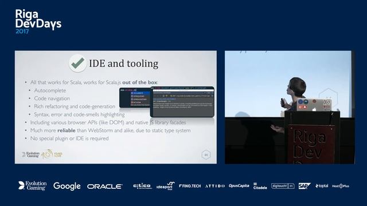Click the green checkmark icon on the slide
The height and width of the screenshot is (206, 367).
[x=77, y=63]
